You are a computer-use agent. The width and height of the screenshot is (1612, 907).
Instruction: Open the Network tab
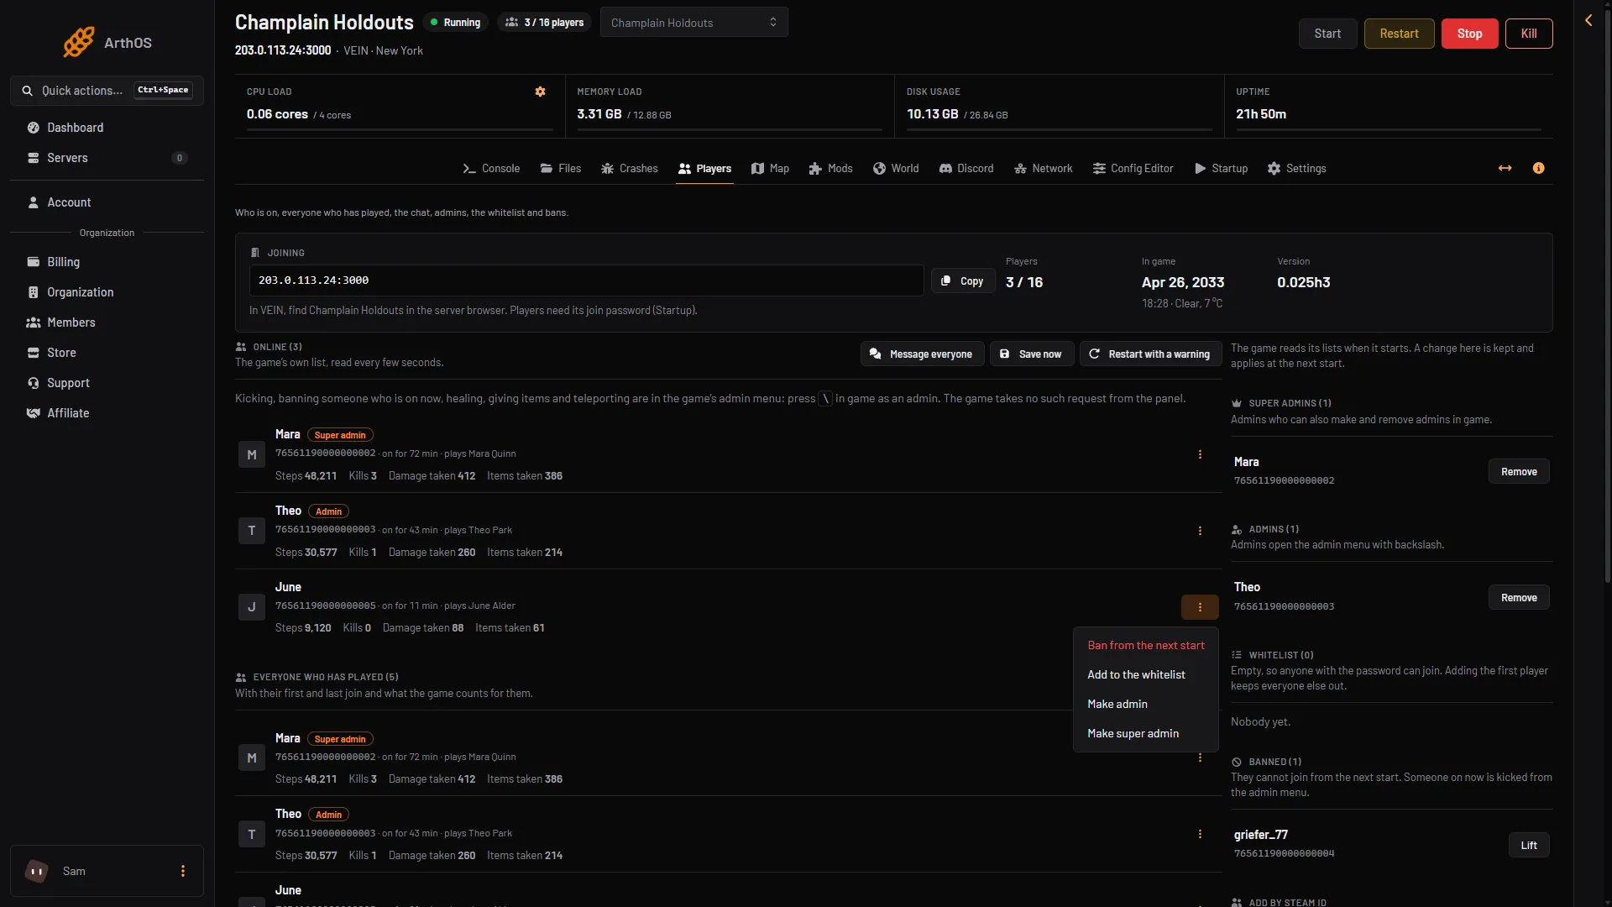pyautogui.click(x=1044, y=169)
